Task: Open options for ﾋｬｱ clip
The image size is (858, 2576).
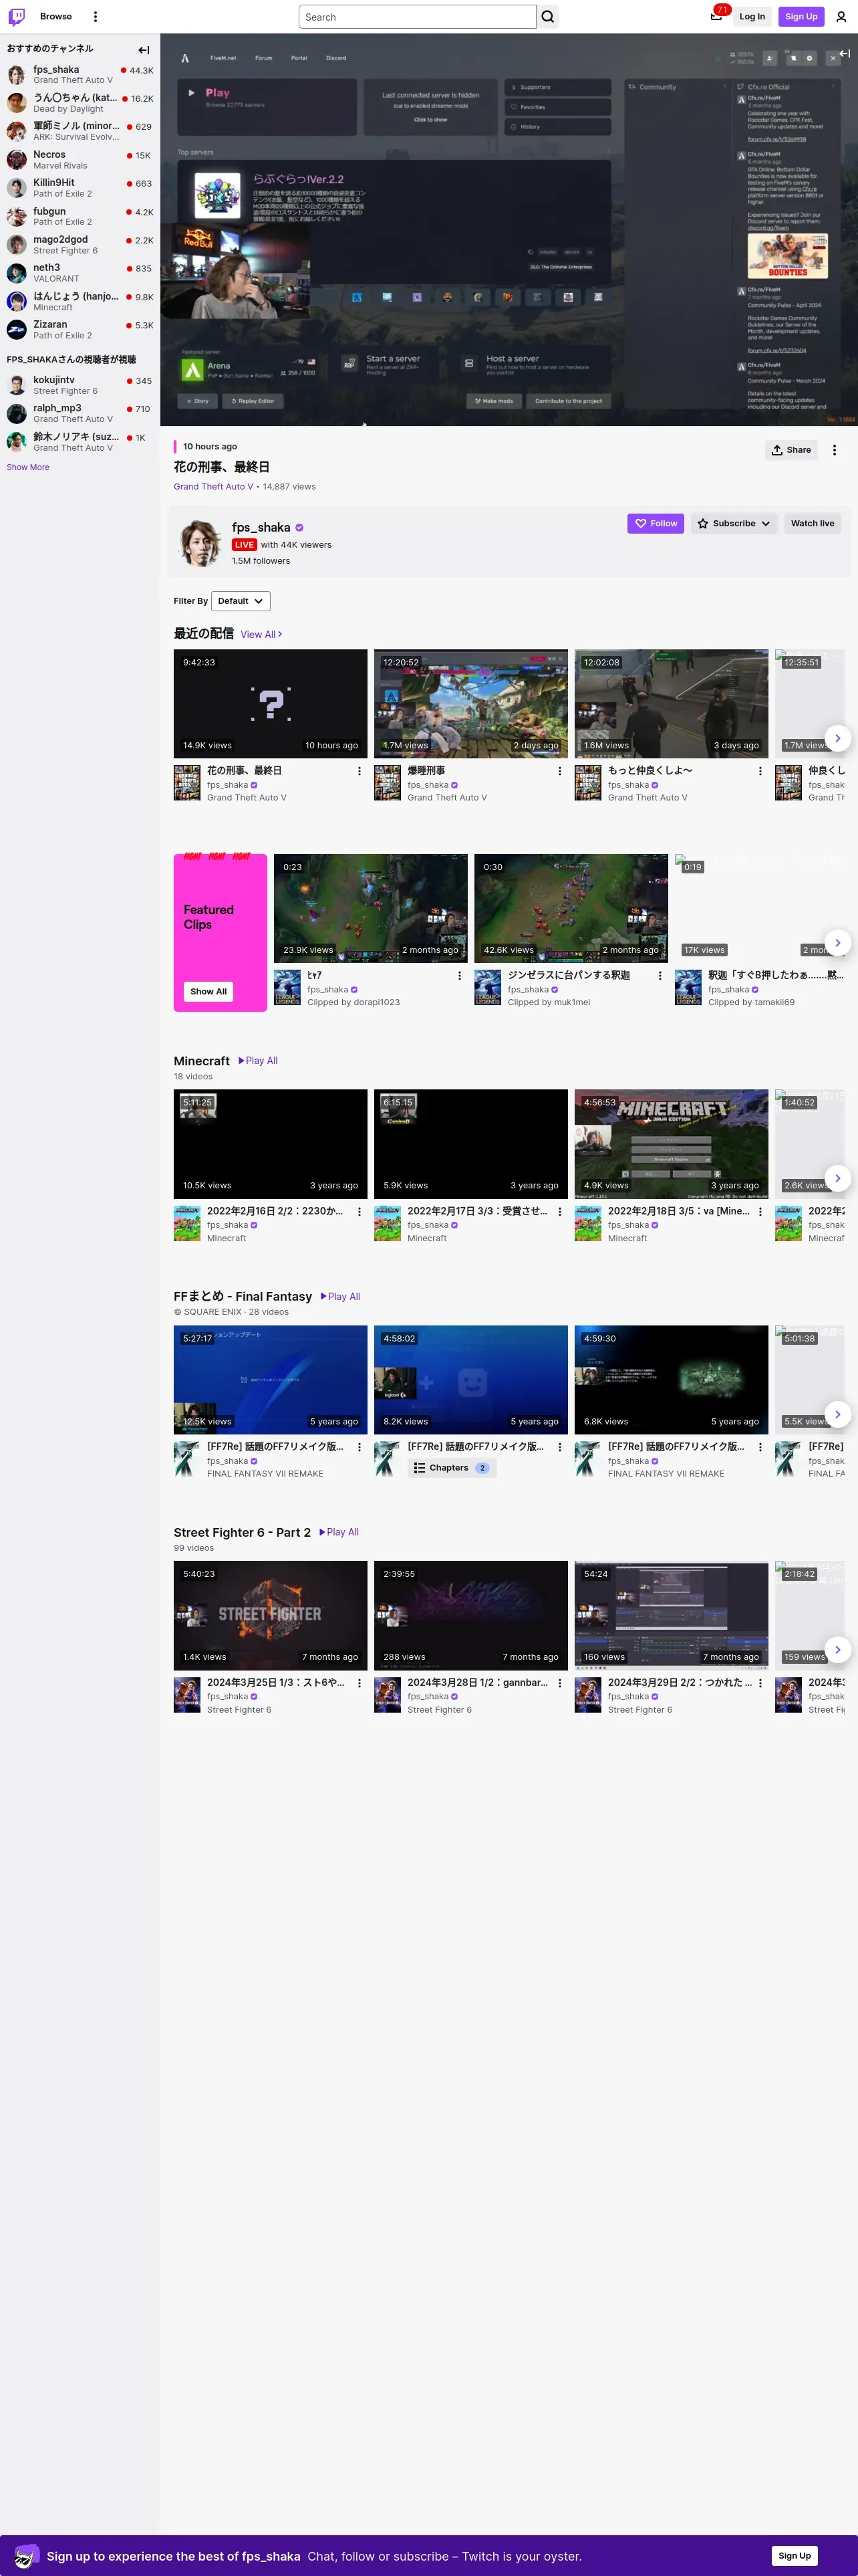Action: click(460, 975)
